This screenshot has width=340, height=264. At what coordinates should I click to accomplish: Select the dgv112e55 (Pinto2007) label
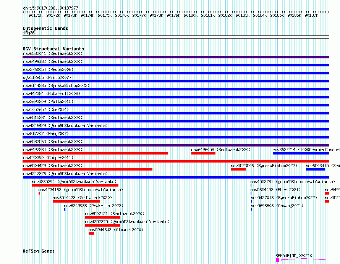(x=47, y=77)
